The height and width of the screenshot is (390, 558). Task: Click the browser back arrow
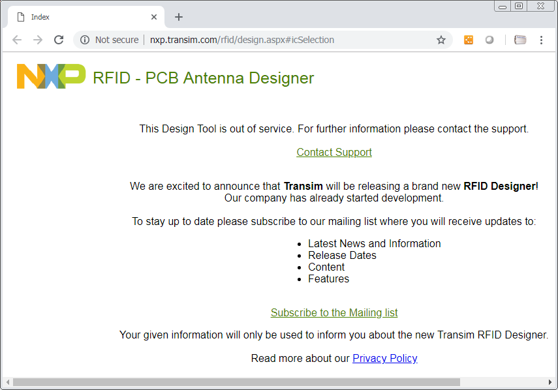[17, 40]
